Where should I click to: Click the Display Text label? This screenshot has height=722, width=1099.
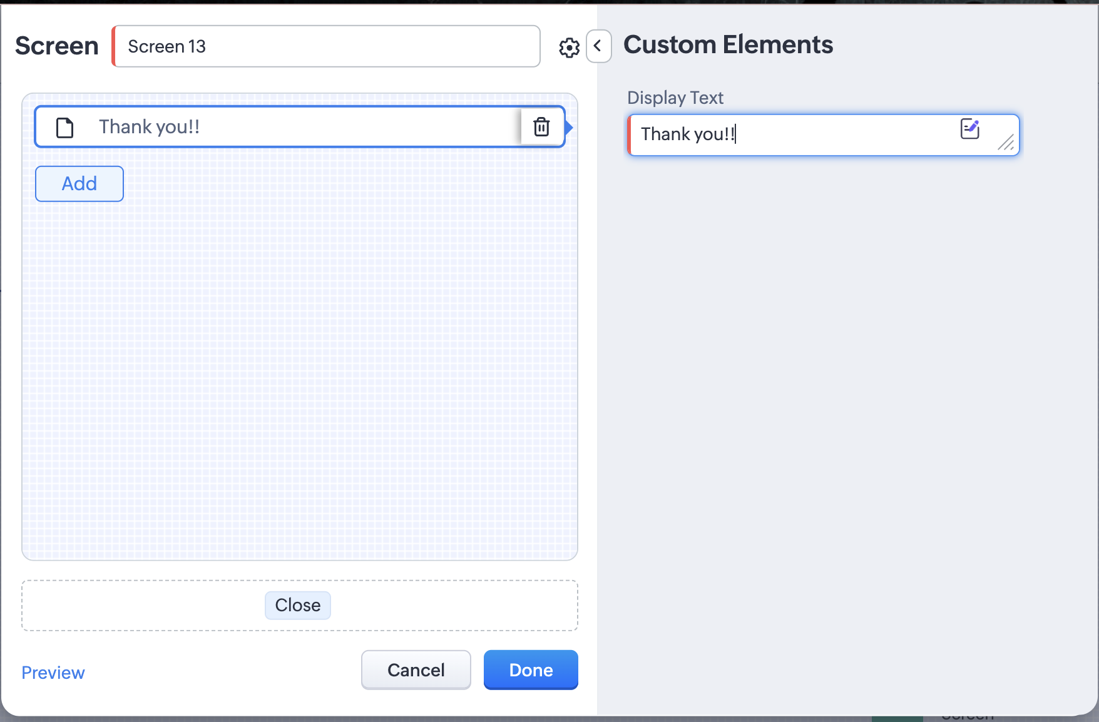pyautogui.click(x=675, y=98)
